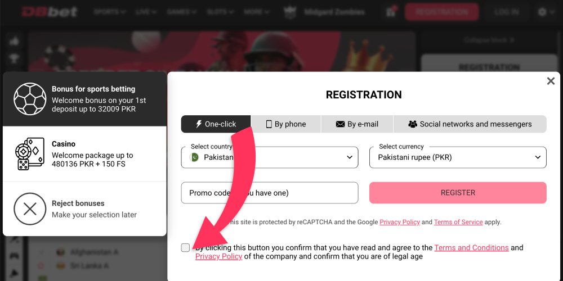Select Social networks and messengers tab

point(470,124)
